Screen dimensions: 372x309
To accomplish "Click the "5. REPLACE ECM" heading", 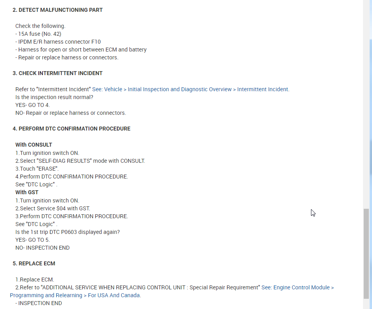I will [33, 263].
